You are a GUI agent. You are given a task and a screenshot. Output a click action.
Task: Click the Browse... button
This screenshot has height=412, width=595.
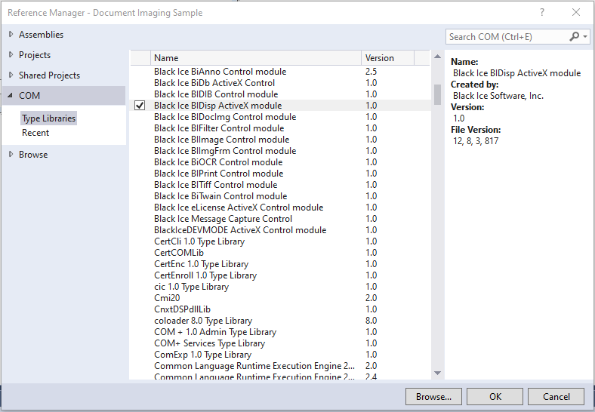tap(433, 397)
